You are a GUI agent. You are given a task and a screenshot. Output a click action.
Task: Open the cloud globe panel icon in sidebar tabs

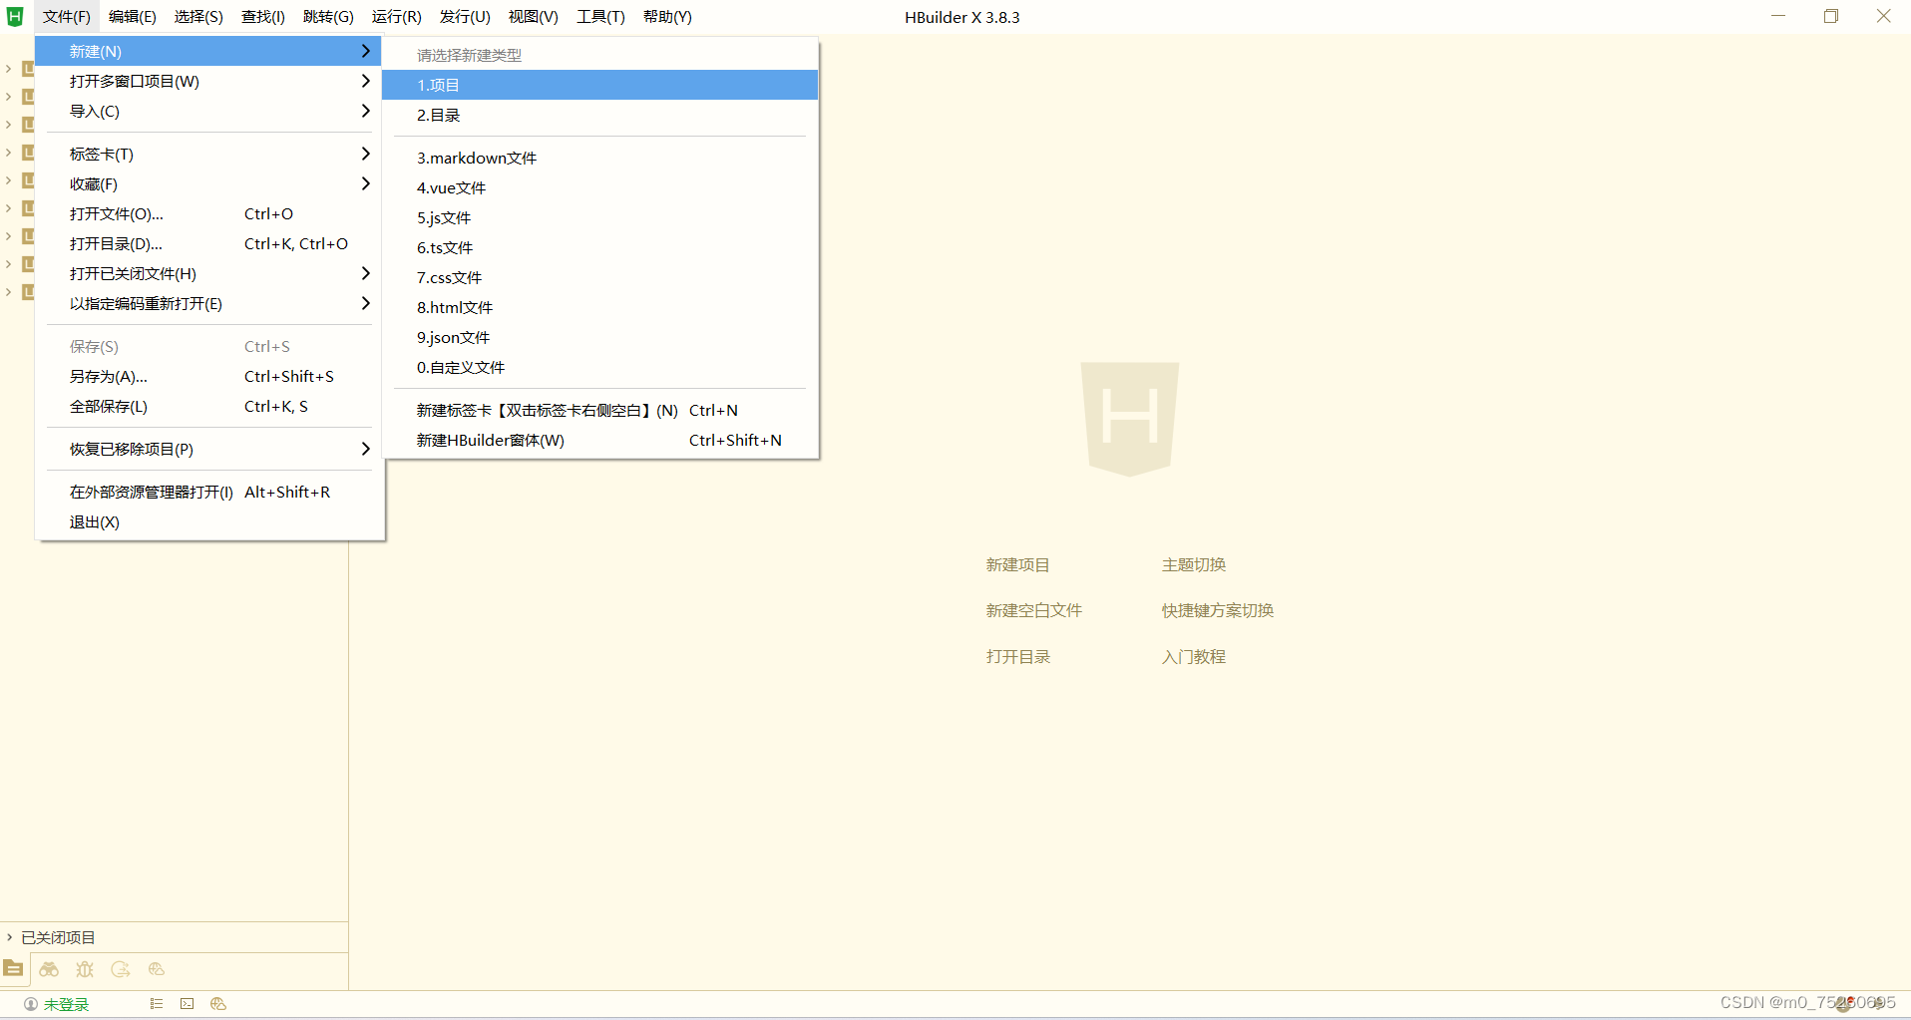click(x=157, y=968)
